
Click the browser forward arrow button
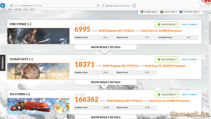(7, 5)
